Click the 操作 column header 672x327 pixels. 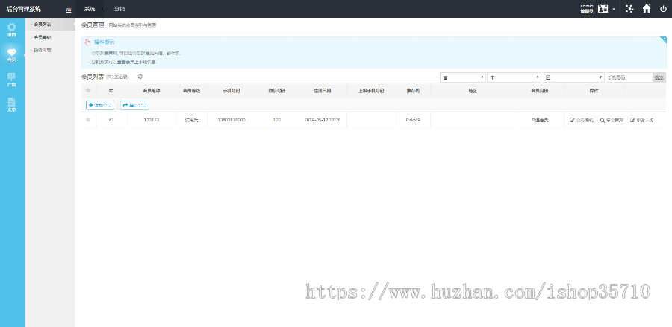coord(594,91)
